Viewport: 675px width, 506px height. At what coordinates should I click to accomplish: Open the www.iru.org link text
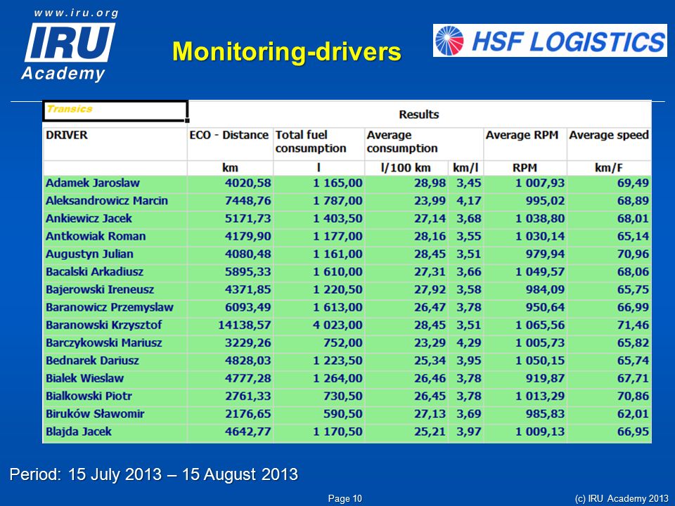(x=76, y=13)
